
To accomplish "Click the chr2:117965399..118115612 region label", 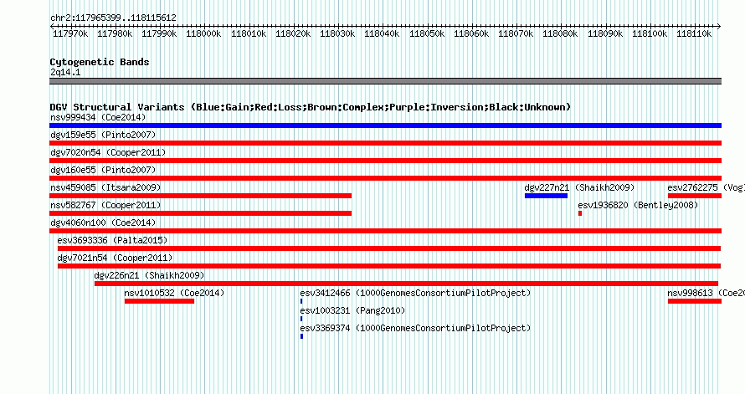I will pos(113,18).
